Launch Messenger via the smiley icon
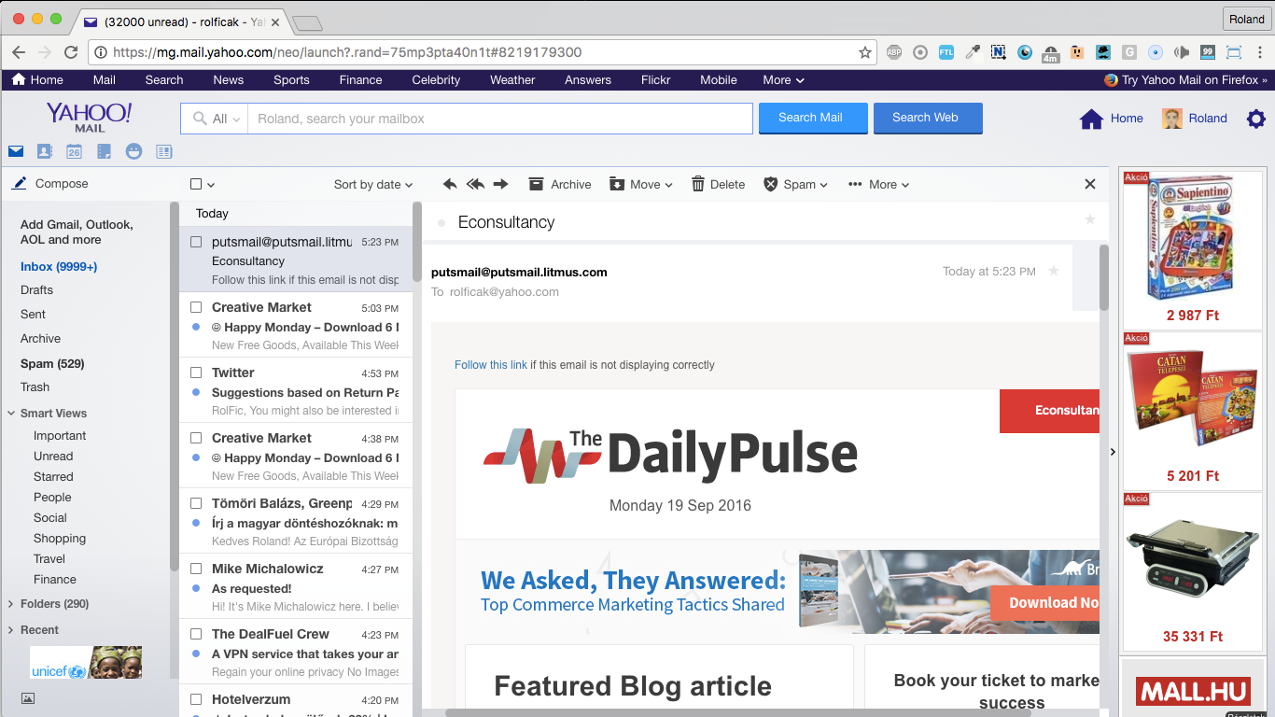The image size is (1275, 717). tap(133, 150)
